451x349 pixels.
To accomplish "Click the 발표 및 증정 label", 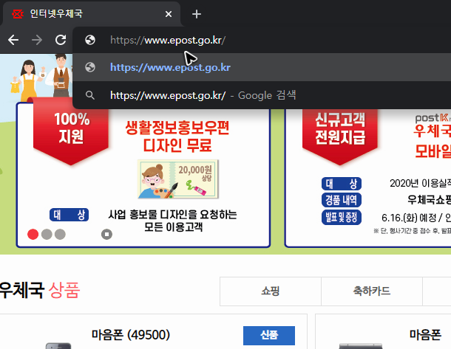I will tap(341, 217).
